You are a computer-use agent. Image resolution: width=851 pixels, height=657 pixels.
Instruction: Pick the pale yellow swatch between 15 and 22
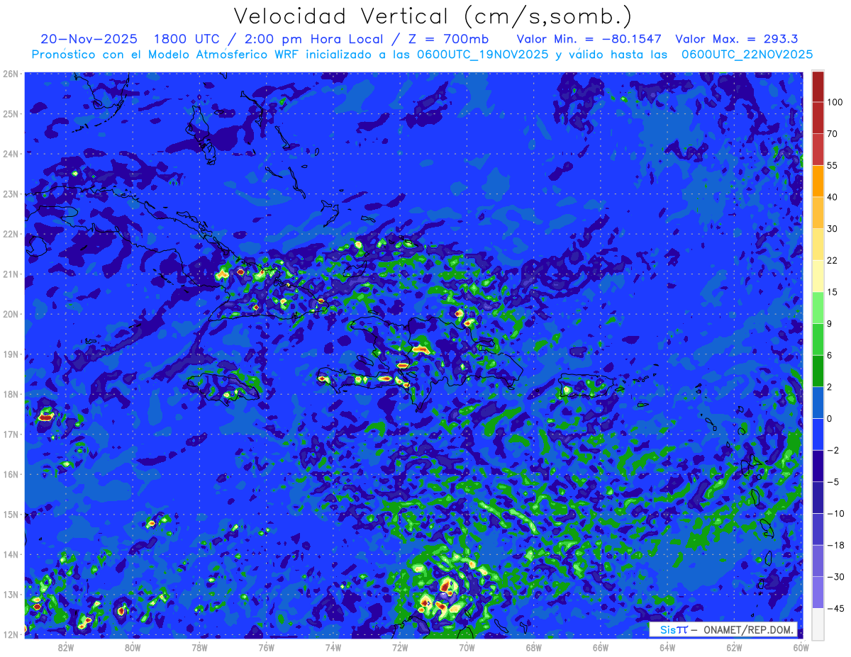[x=818, y=276]
